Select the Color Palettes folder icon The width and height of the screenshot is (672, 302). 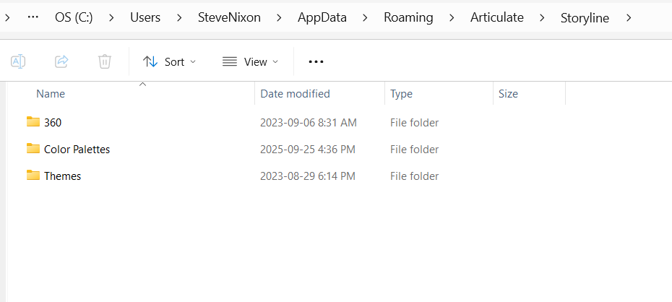pos(33,149)
